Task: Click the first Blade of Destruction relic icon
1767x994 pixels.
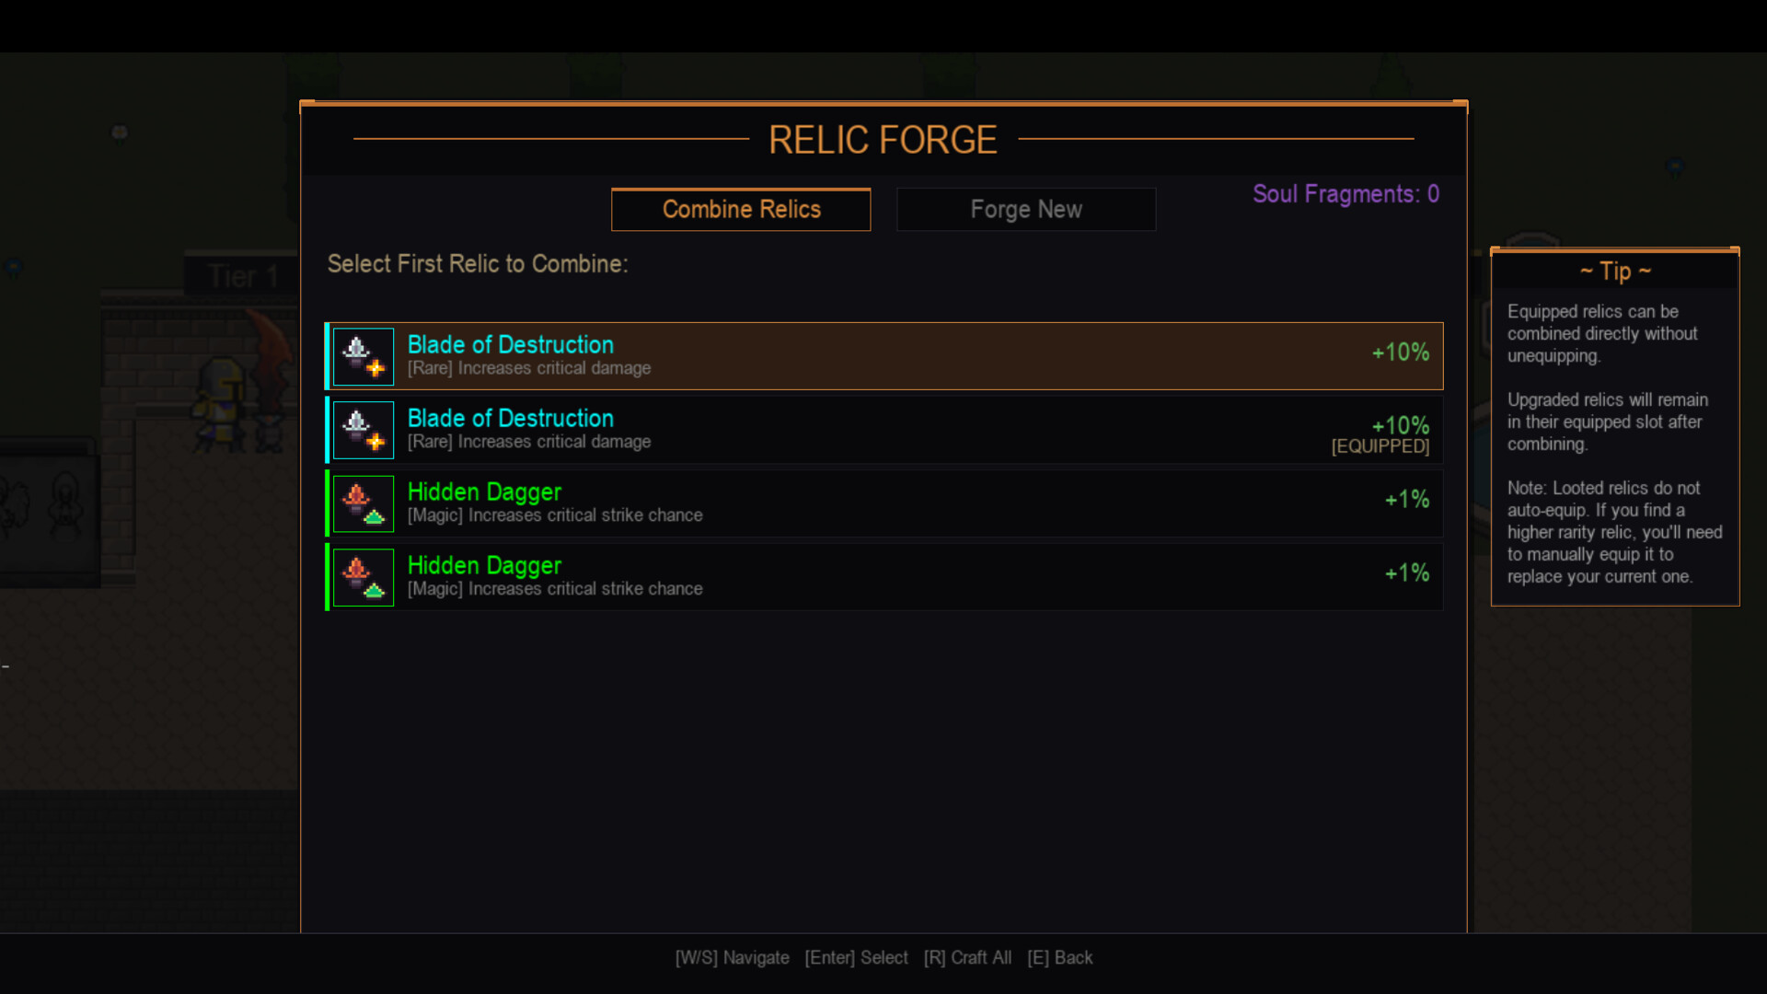Action: [363, 356]
